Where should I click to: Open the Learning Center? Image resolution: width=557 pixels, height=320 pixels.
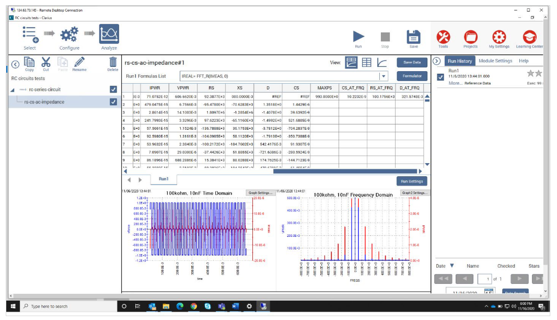529,38
